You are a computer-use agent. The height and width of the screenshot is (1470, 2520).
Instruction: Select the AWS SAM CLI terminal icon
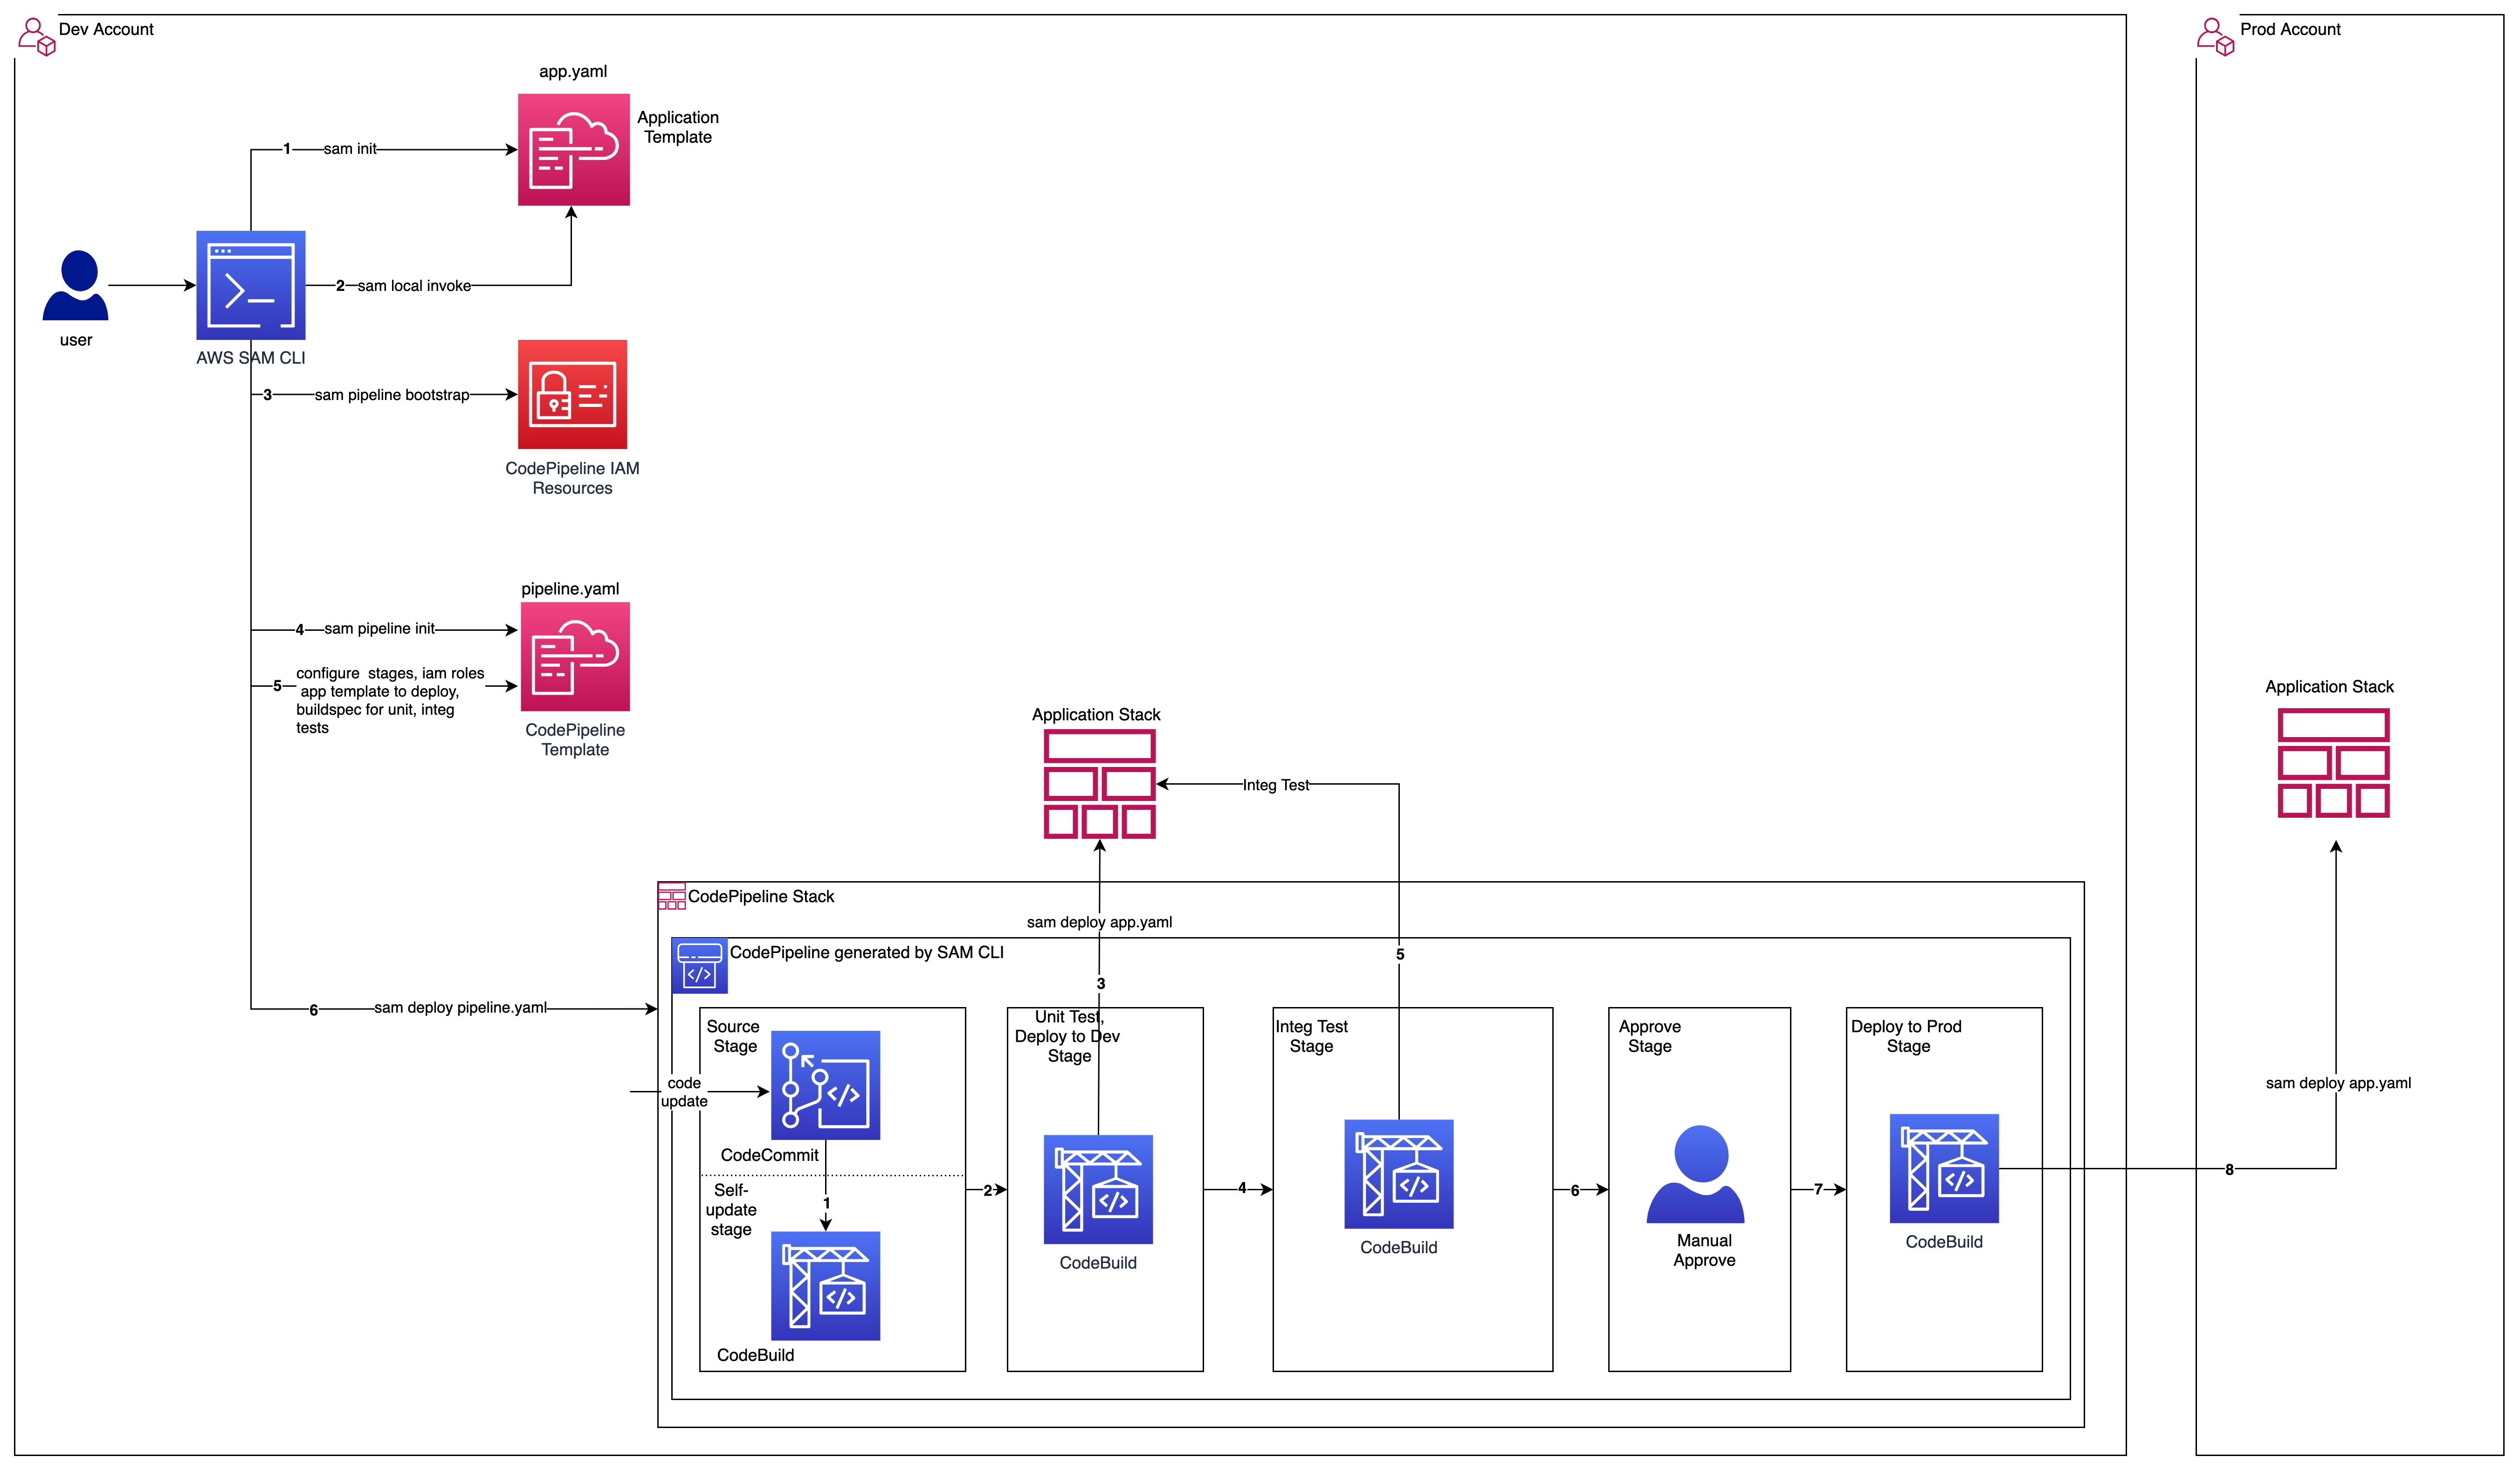[251, 285]
